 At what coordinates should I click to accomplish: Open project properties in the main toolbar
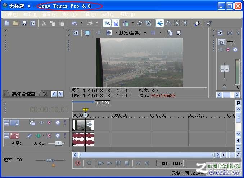(x=32, y=23)
